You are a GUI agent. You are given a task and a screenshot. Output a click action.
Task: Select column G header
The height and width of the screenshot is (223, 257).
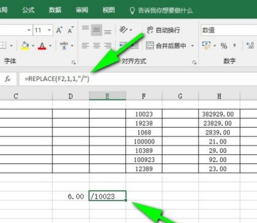tap(180, 96)
